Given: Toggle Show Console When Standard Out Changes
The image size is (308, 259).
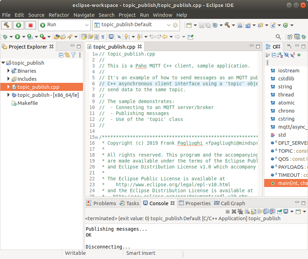Looking at the screenshot, I should pyautogui.click(x=266, y=211).
